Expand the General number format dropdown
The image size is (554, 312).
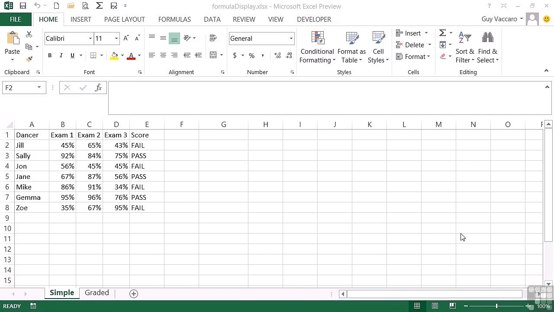(x=291, y=39)
